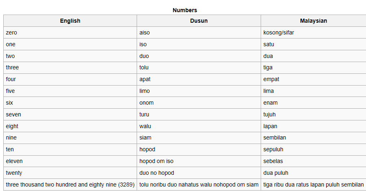This screenshot has height=191, width=366.
Task: Click the Malaysian word "sembilan" in nine row
Action: pyautogui.click(x=274, y=137)
